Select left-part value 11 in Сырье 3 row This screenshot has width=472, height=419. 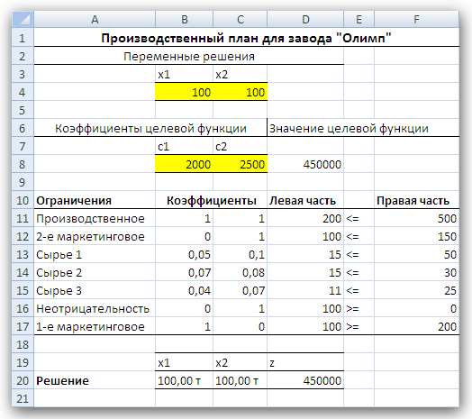[x=305, y=290]
